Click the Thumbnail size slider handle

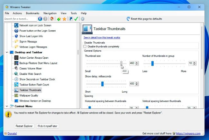[x=121, y=63]
